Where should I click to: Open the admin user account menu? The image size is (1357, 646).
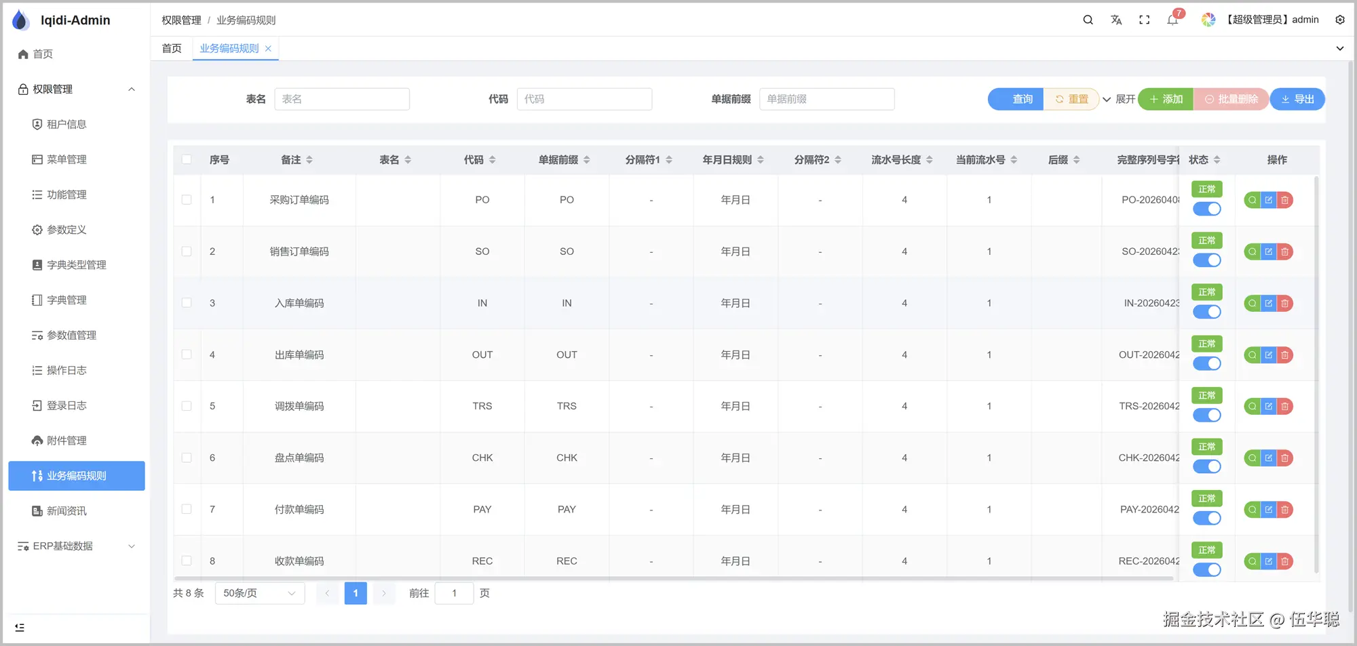pos(1261,20)
